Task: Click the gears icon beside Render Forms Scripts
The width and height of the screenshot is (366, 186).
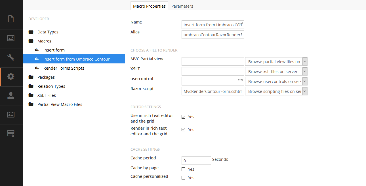Action: click(37, 68)
